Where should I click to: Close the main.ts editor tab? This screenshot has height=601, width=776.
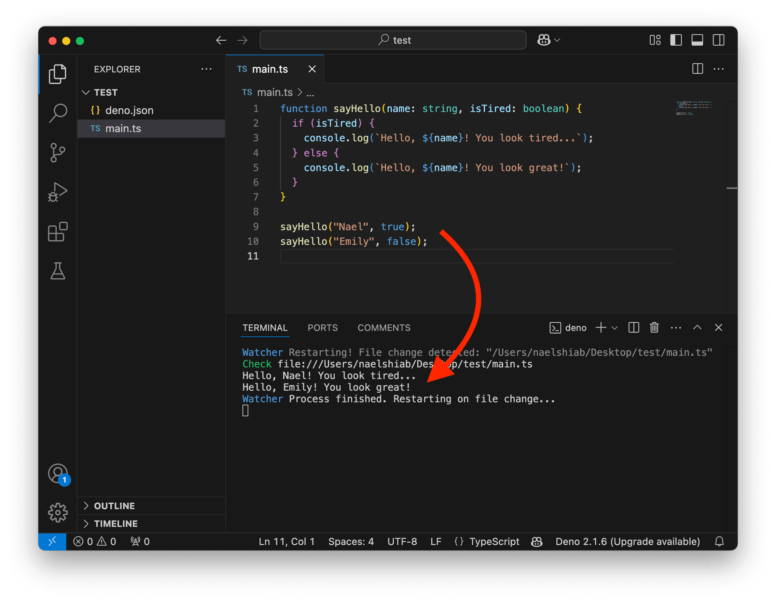[x=312, y=69]
